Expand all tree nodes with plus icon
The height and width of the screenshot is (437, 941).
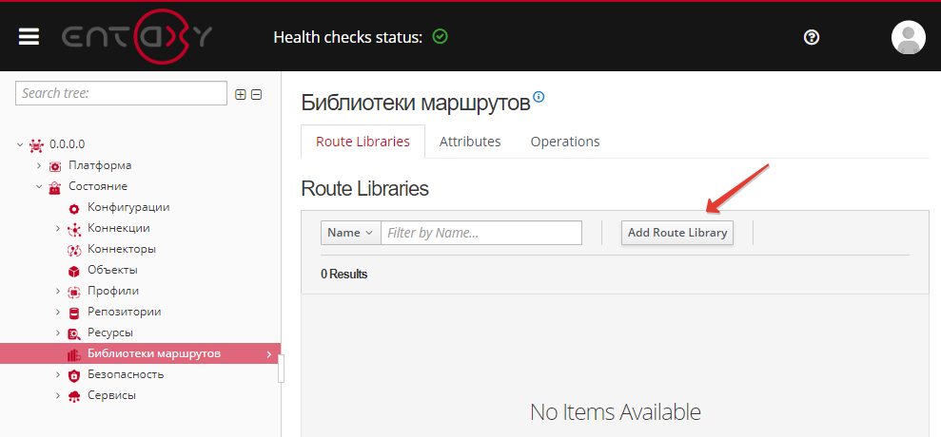coord(241,94)
